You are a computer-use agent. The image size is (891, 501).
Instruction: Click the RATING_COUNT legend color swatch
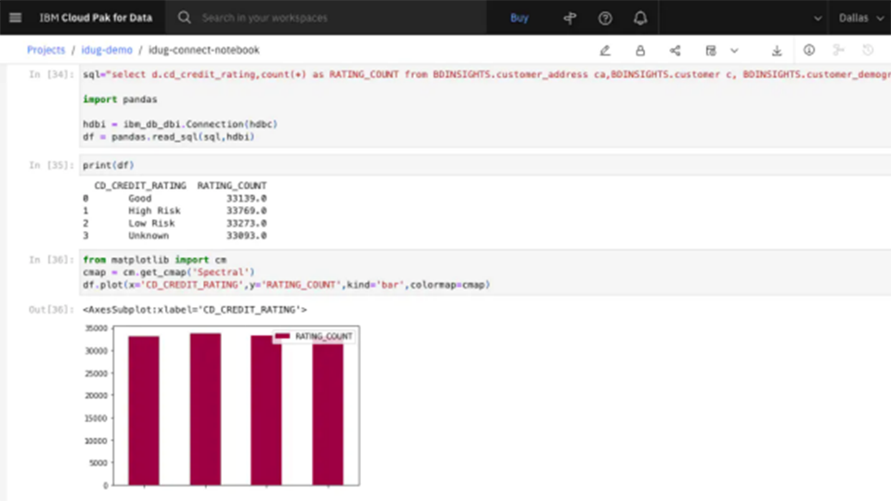click(x=282, y=336)
